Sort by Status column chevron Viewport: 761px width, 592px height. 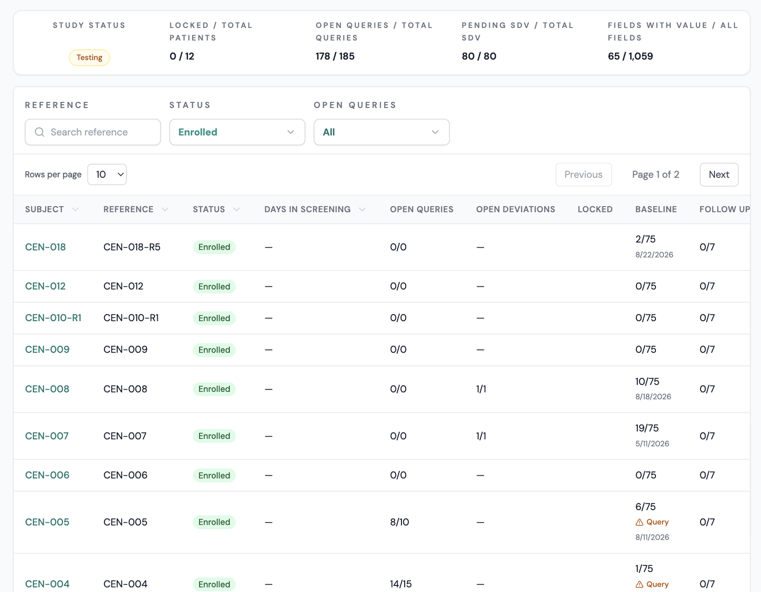236,209
